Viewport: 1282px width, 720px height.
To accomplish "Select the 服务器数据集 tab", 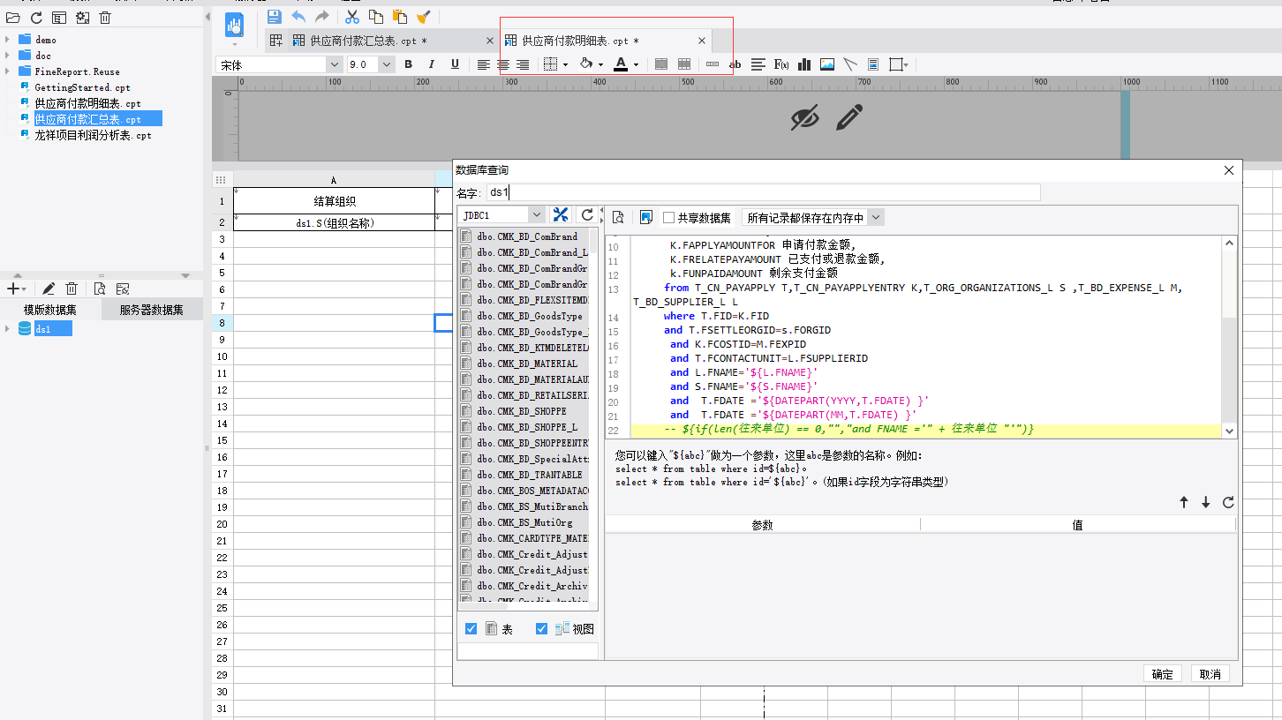I will pos(152,310).
